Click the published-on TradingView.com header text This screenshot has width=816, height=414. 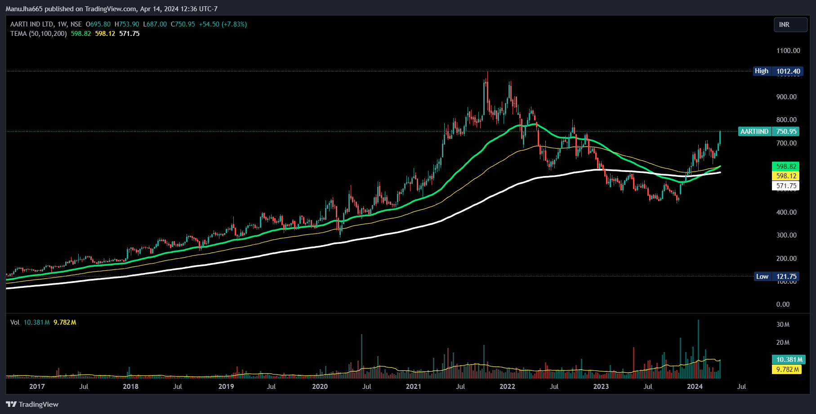[111, 9]
